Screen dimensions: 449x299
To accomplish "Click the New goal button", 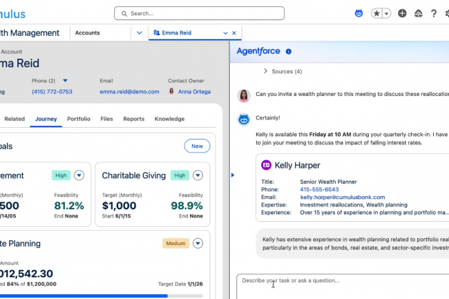I will [197, 146].
